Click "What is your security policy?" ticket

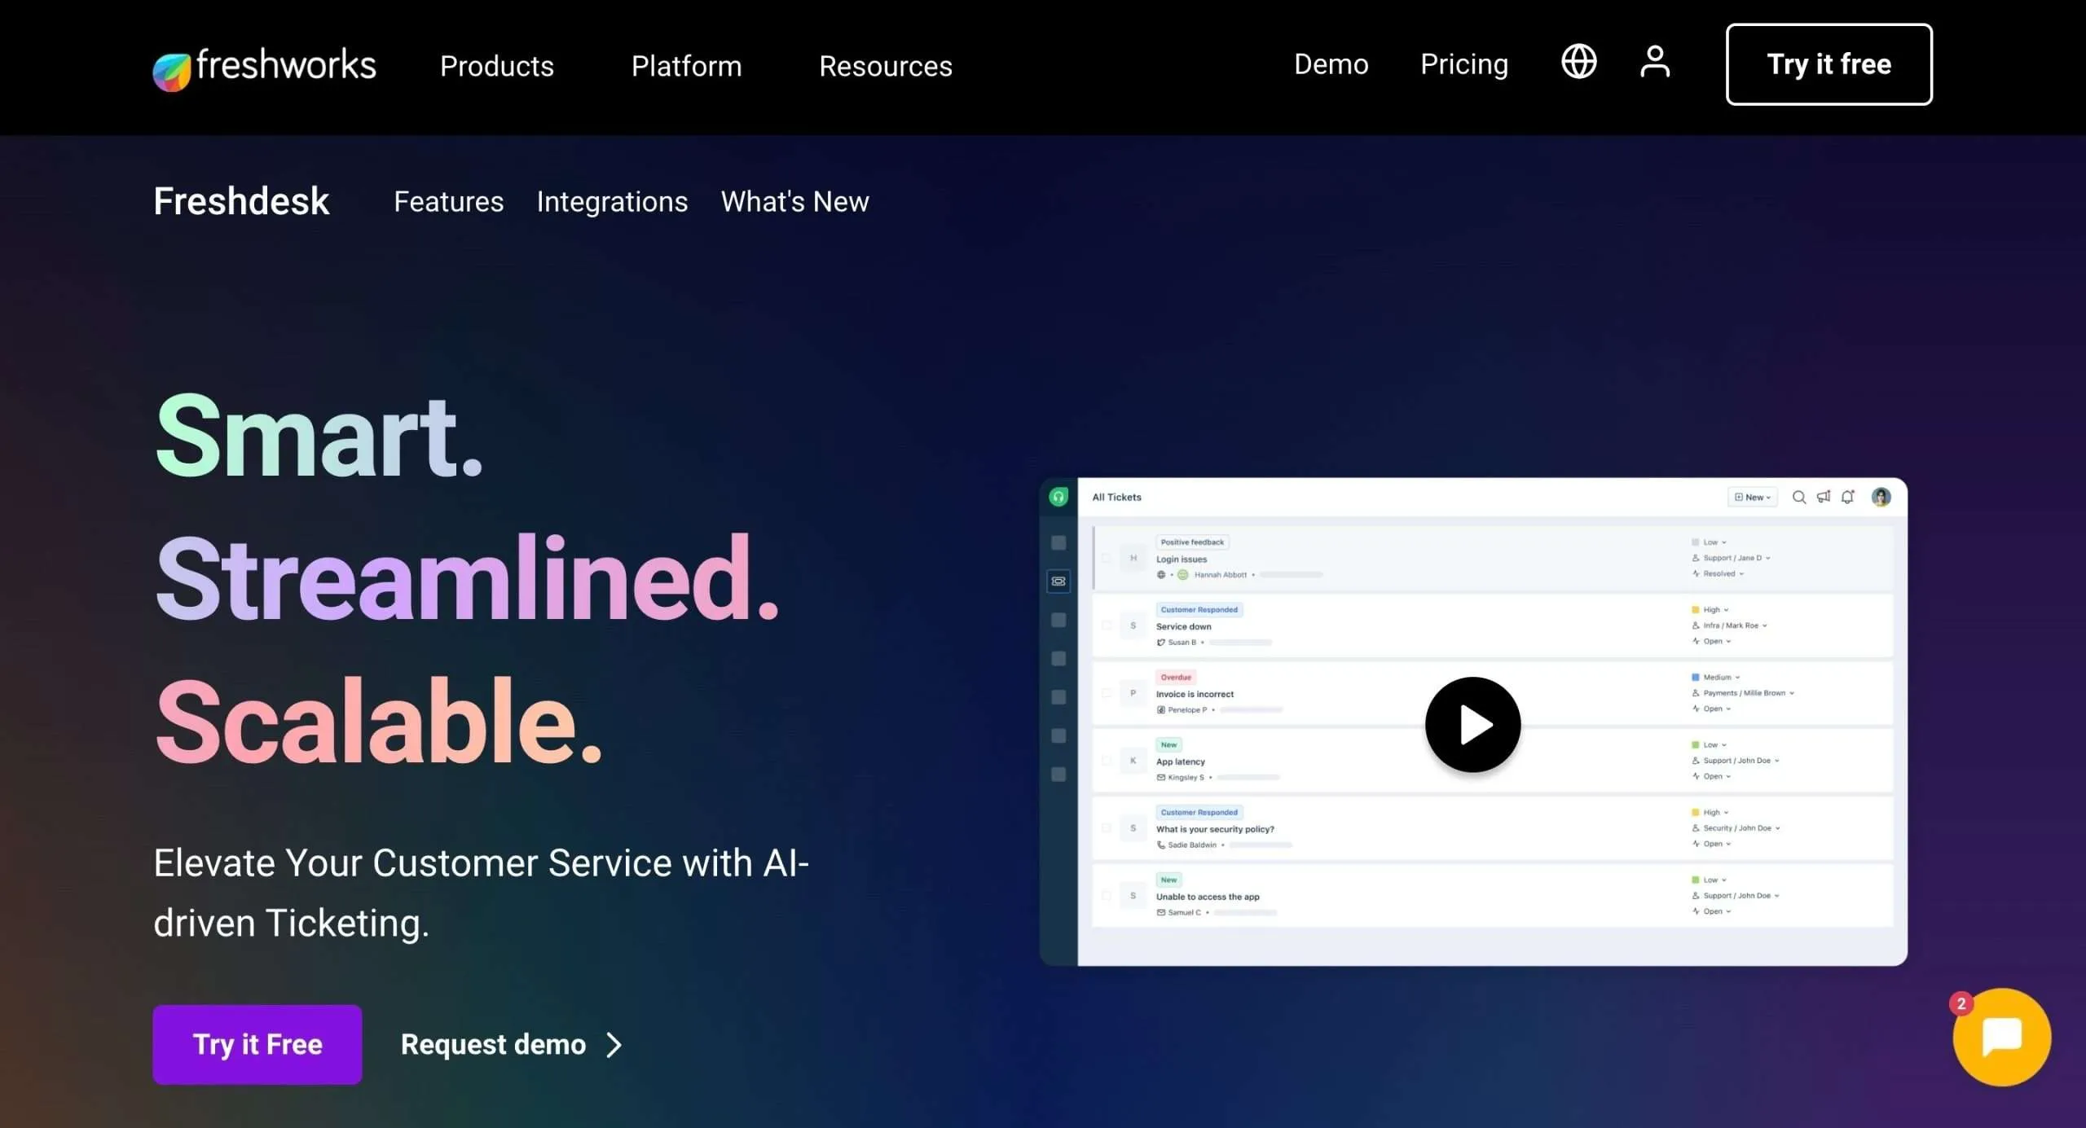click(1215, 829)
